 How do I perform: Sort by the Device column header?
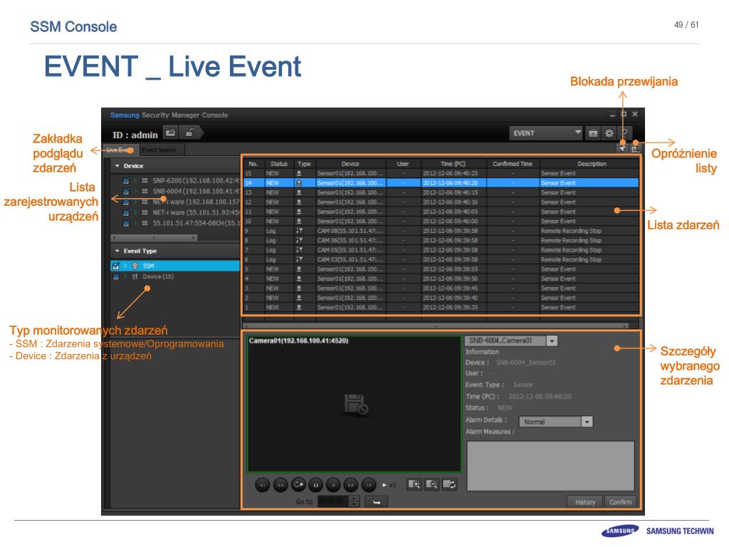coord(350,164)
